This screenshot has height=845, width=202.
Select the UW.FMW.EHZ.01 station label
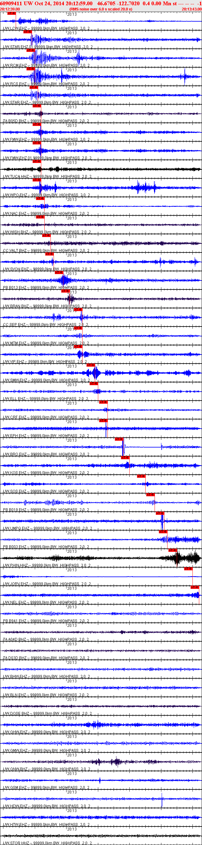point(47,158)
